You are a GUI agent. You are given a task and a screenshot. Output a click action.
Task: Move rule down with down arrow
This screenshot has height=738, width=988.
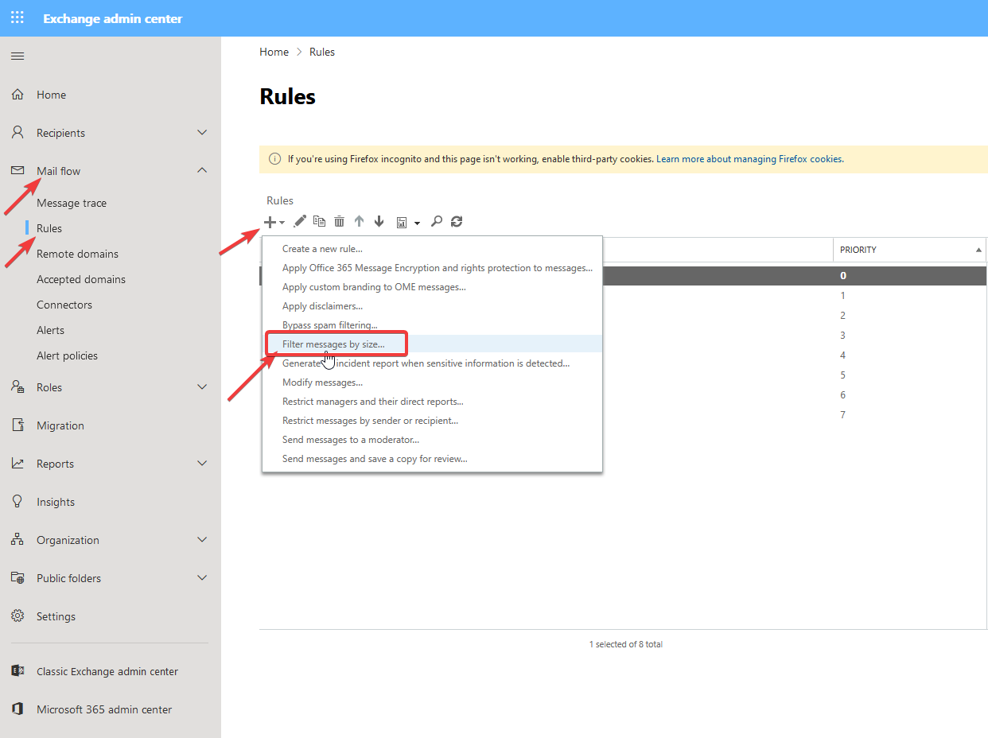click(x=379, y=222)
